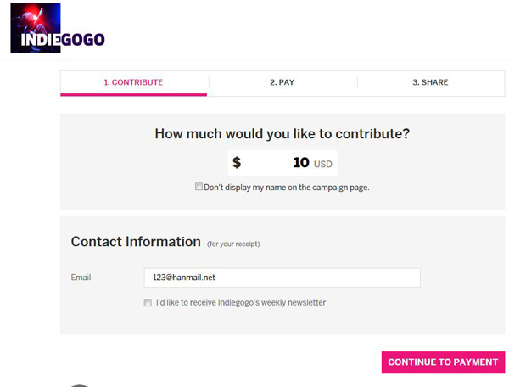509x387 pixels.
Task: Click the pink progress bar under Contribute
Action: click(x=133, y=95)
